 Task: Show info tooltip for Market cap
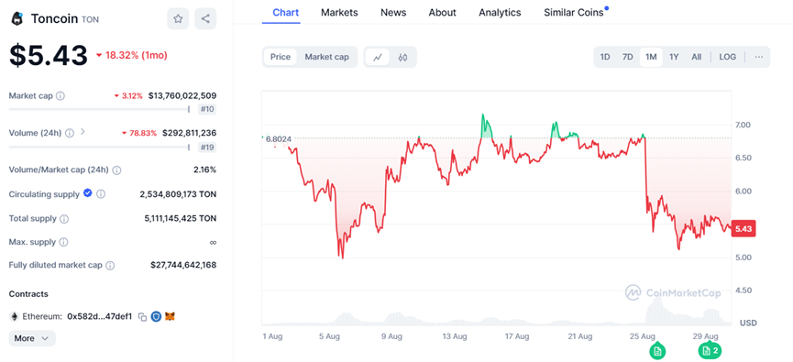pyautogui.click(x=61, y=95)
